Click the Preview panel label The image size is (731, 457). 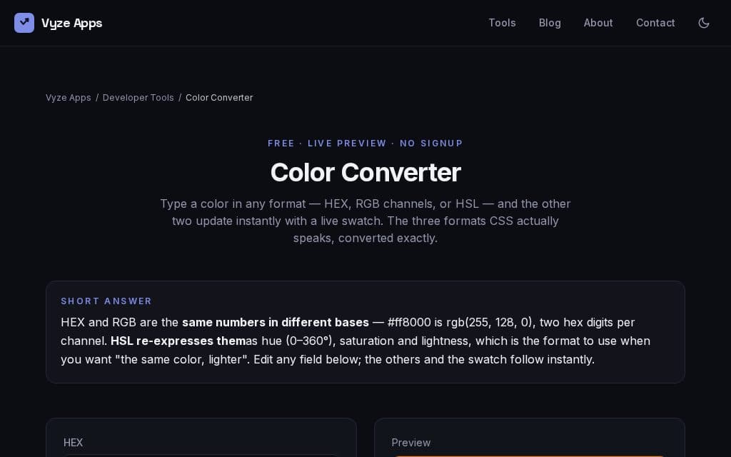pyautogui.click(x=410, y=443)
